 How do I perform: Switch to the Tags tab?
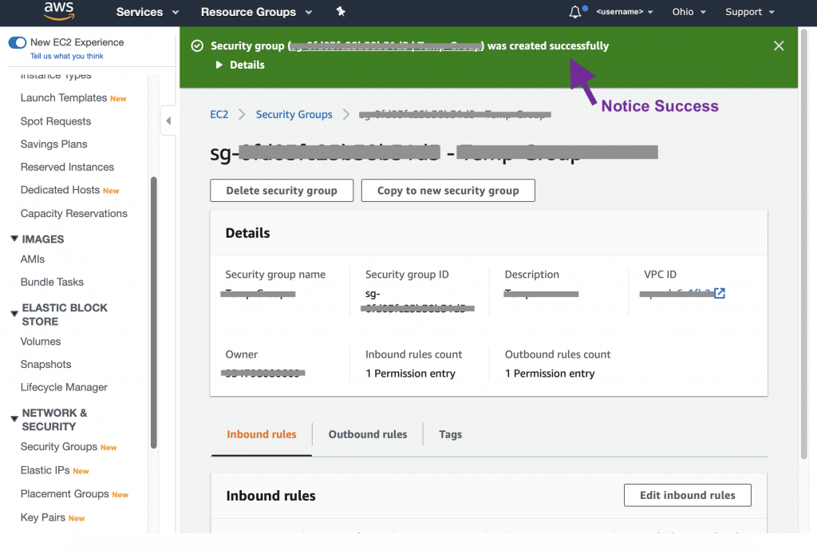[450, 434]
